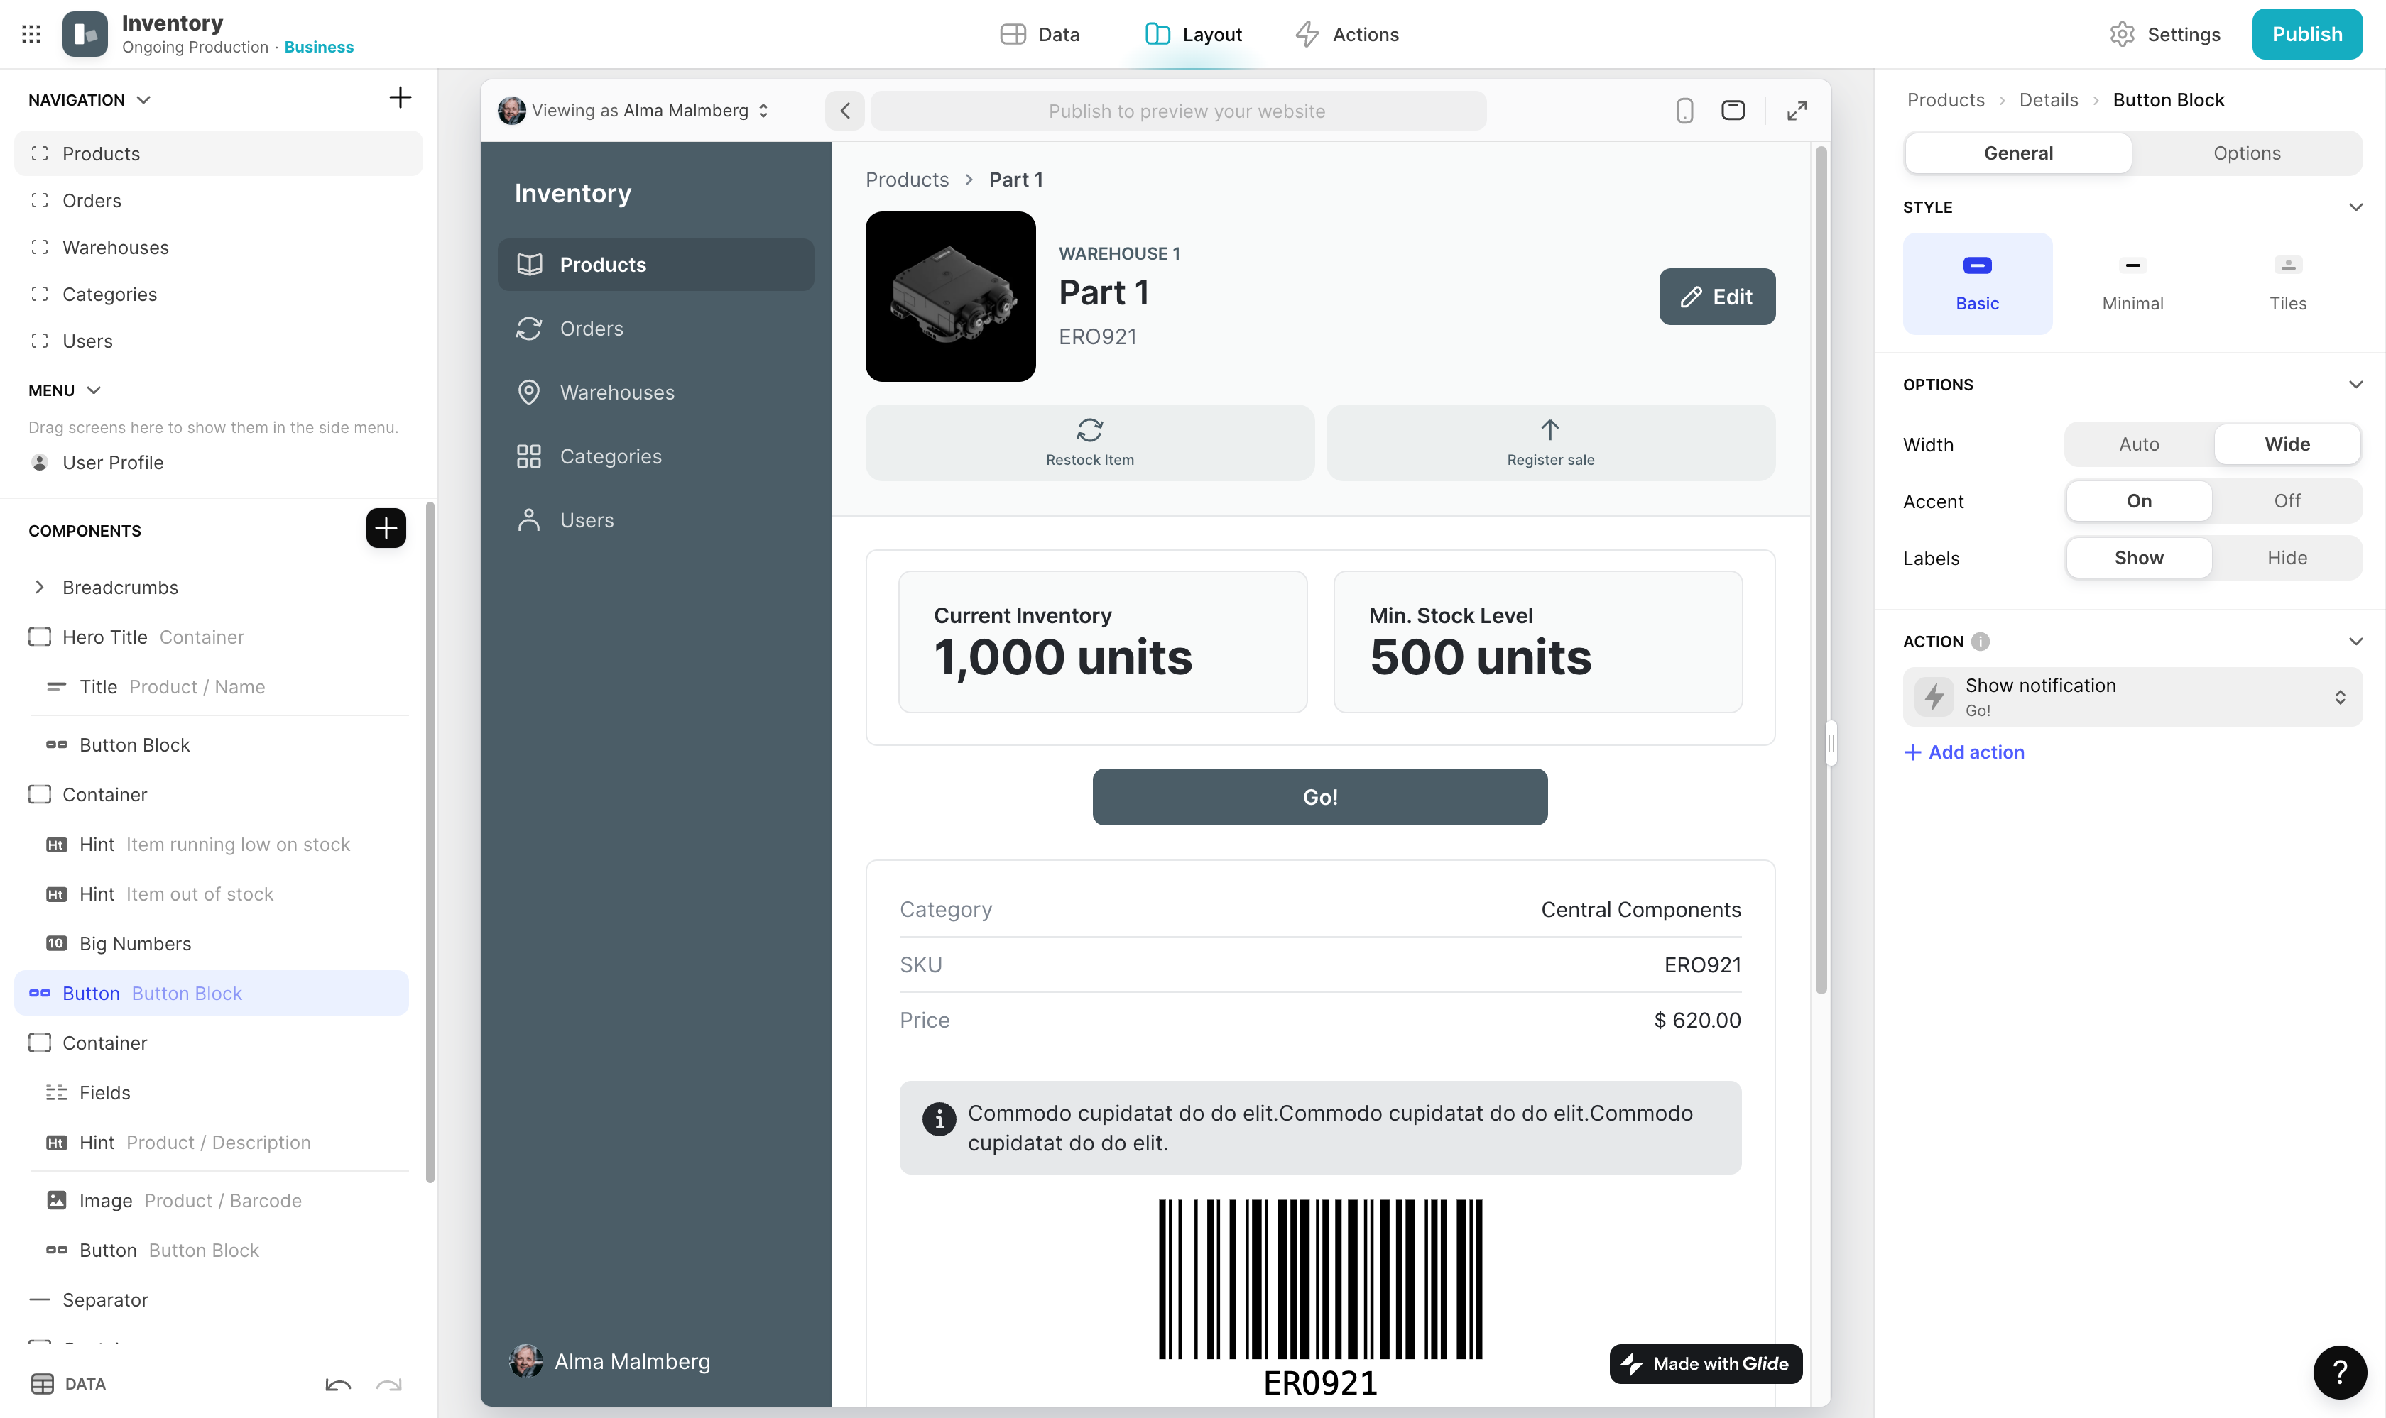This screenshot has width=2386, height=1418.
Task: Click the add component plus button
Action: click(385, 529)
